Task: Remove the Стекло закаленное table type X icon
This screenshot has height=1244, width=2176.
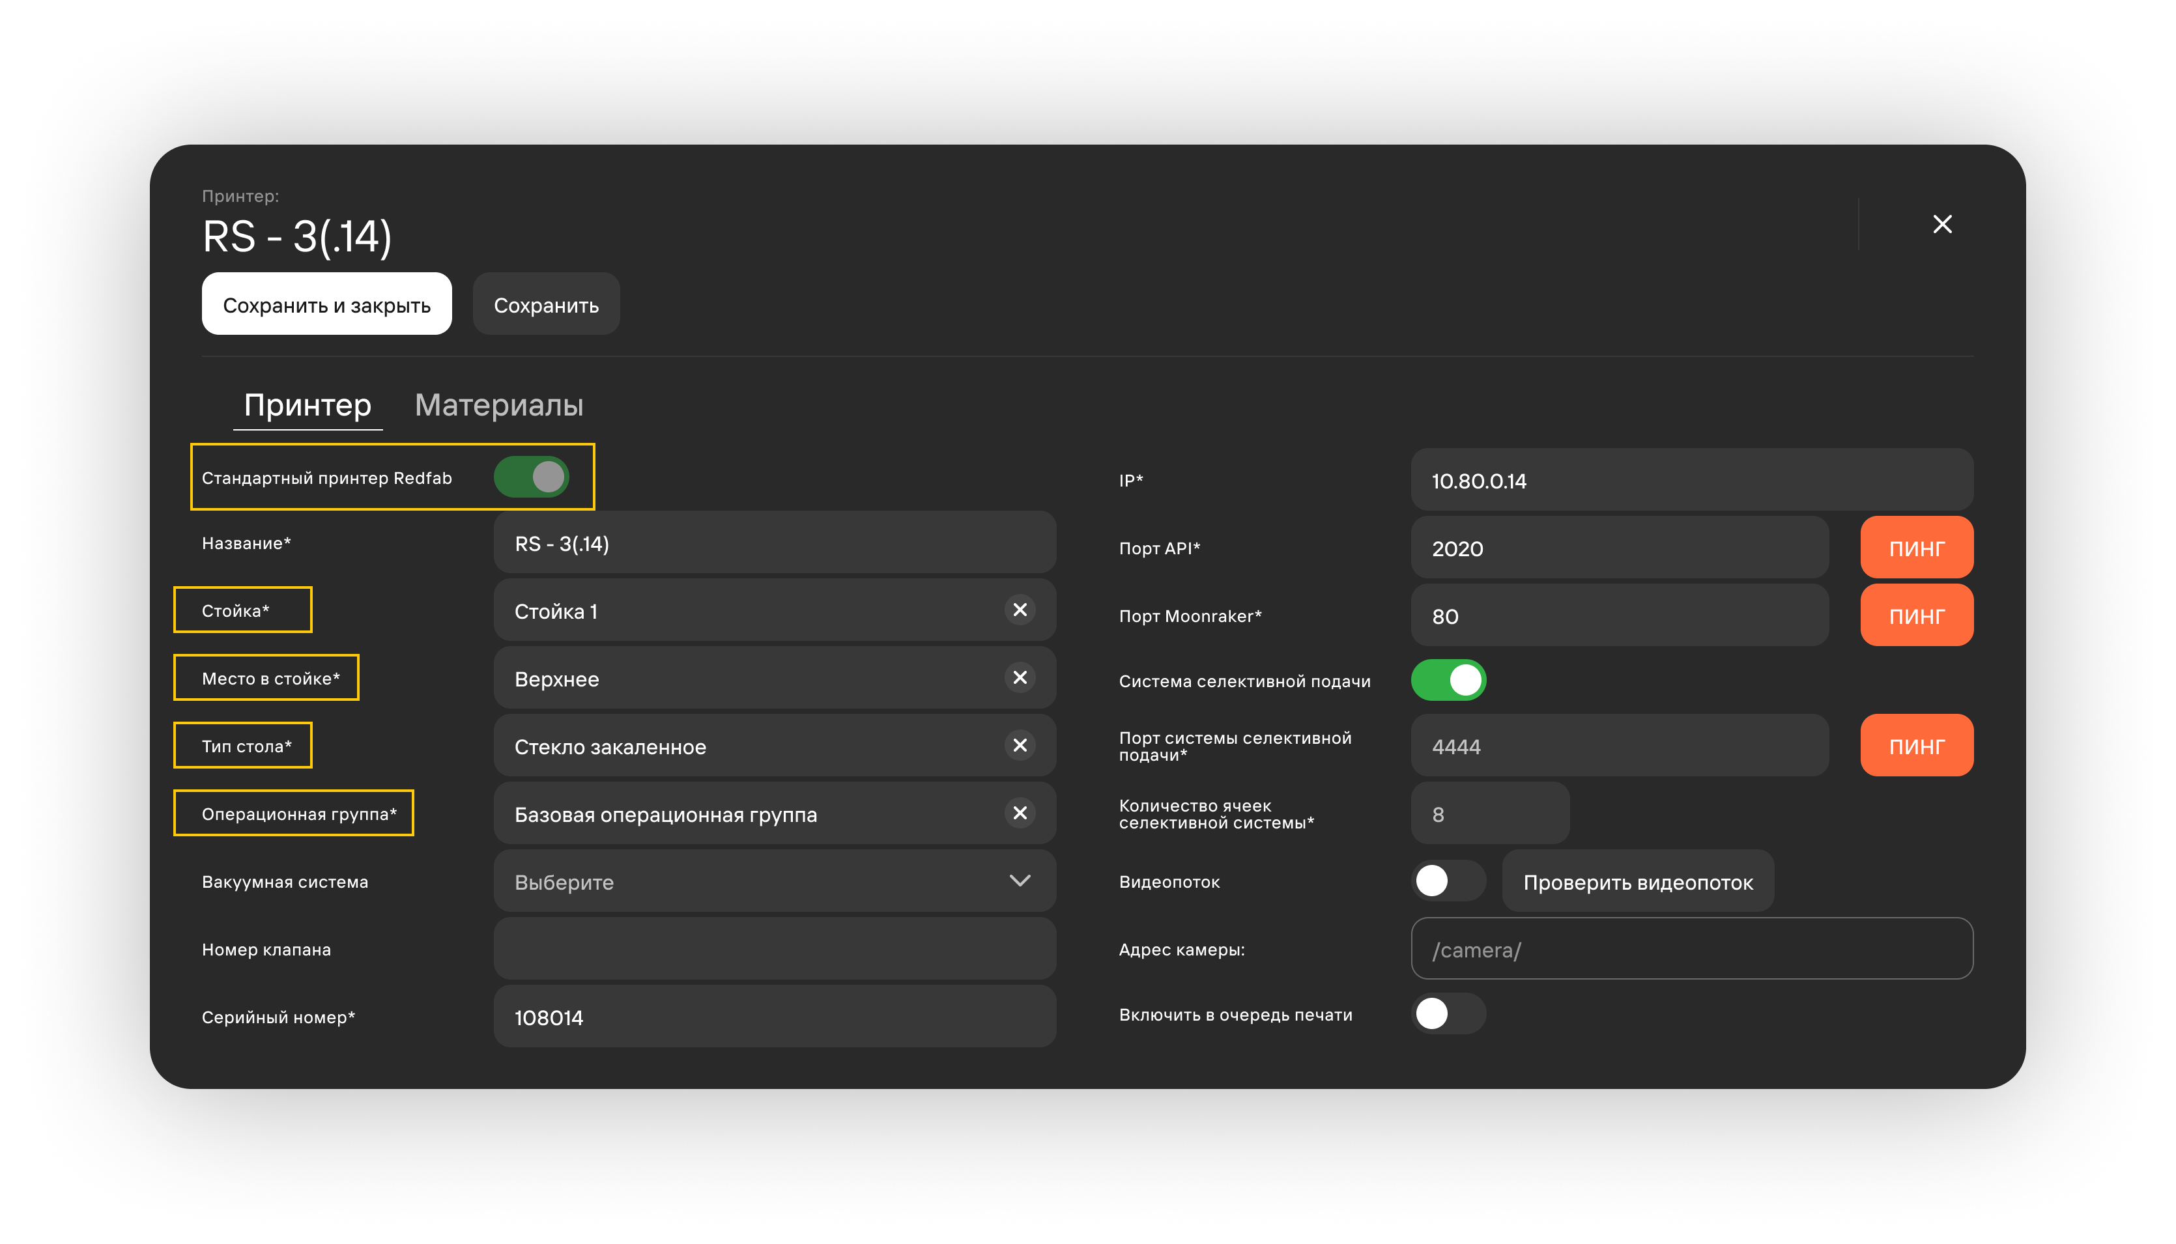Action: pos(1020,745)
